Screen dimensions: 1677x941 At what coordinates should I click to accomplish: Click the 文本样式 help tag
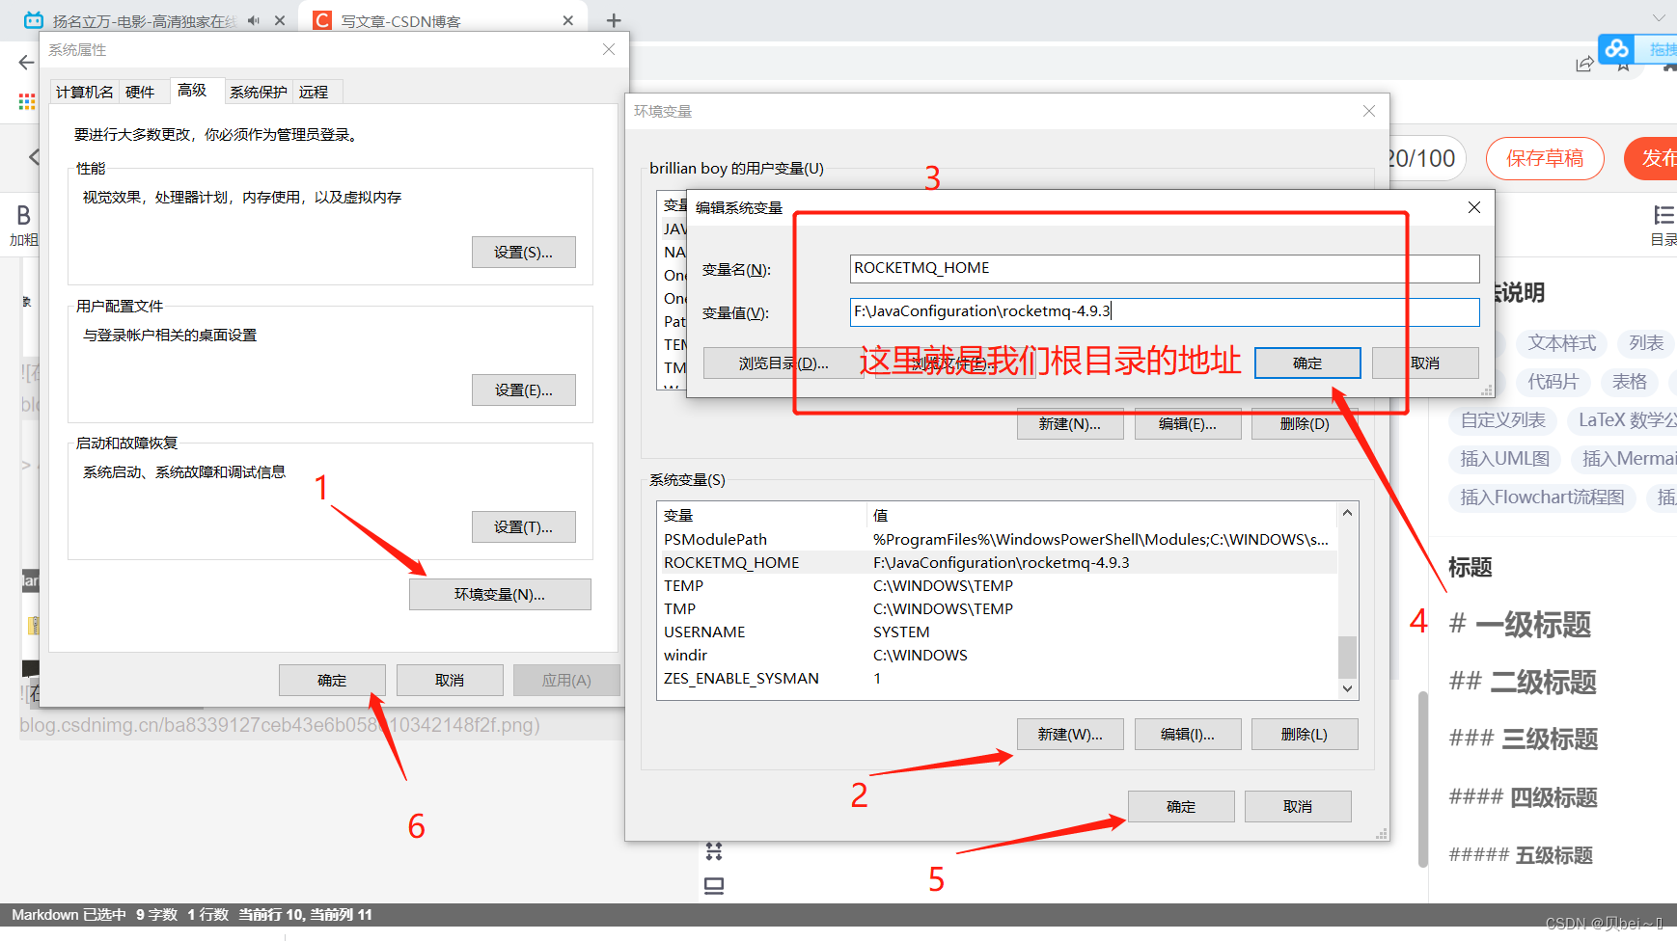pos(1561,343)
